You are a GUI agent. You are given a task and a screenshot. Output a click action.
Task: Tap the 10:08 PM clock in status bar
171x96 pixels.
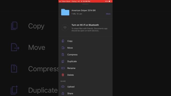tap(87, 1)
